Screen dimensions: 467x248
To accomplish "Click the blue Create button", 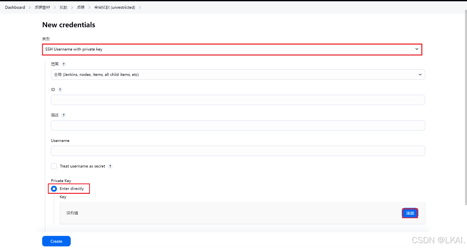I will click(56, 241).
